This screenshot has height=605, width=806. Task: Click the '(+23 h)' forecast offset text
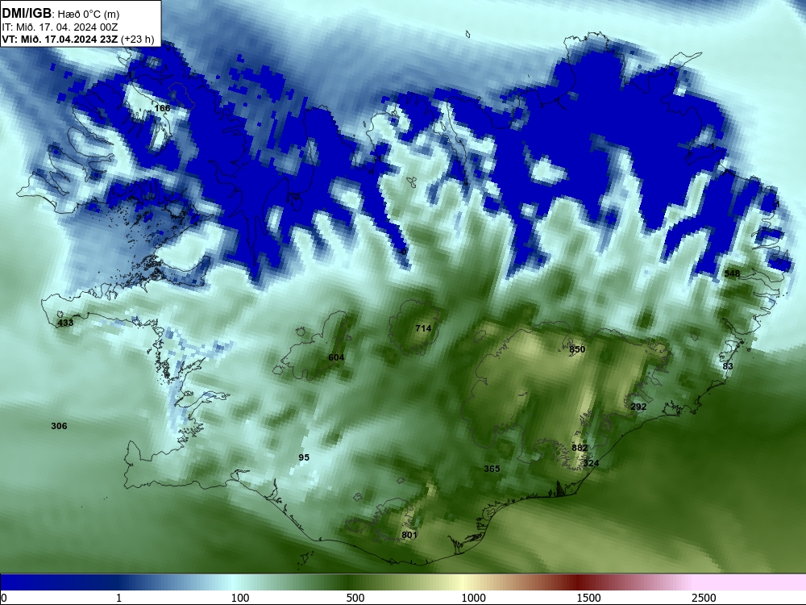click(x=137, y=40)
